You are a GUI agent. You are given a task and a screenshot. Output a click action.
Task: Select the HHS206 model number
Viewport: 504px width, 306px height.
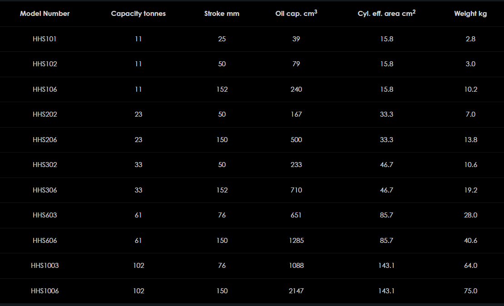click(x=44, y=140)
